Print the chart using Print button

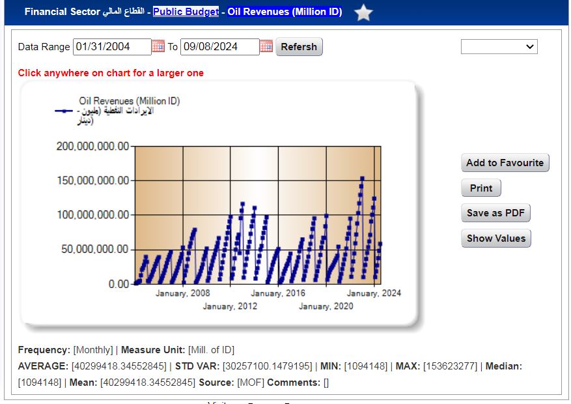(x=481, y=188)
